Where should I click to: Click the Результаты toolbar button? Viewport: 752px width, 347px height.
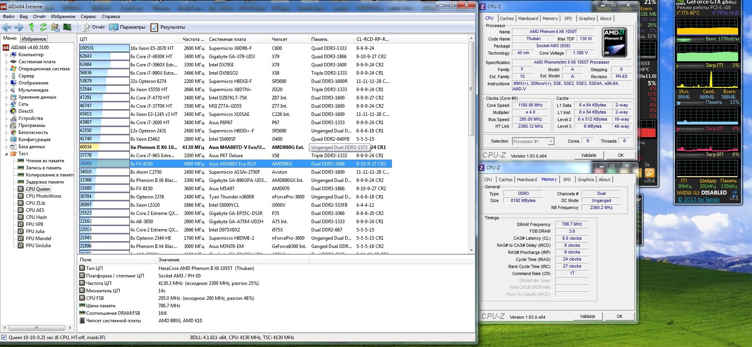click(168, 27)
